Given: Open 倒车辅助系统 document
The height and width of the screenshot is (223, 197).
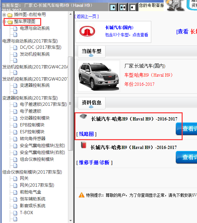Looking at the screenshot, I should [33, 199].
